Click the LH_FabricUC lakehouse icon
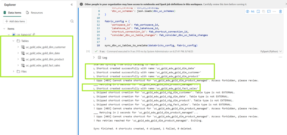The image size is (287, 135). click(x=14, y=34)
